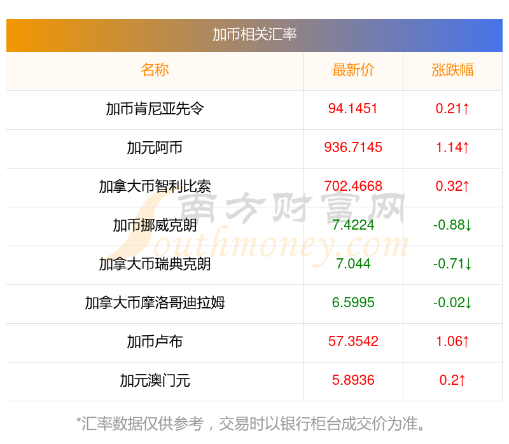The image size is (509, 444).
Task: Click the 加币肯尼亚先令 row name
Action: [x=155, y=109]
